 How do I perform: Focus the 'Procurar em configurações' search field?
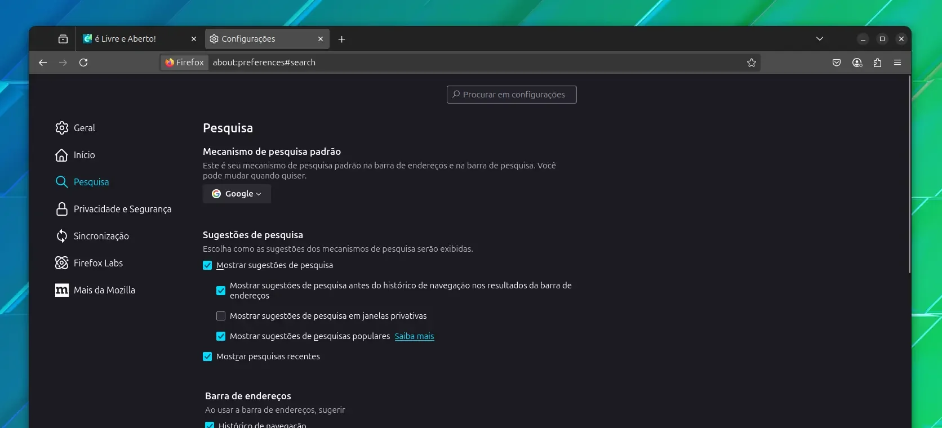pos(512,95)
